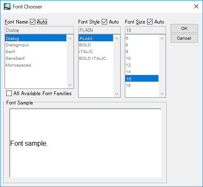
Task: Select PLAIN in the font style list
Action: click(x=96, y=38)
